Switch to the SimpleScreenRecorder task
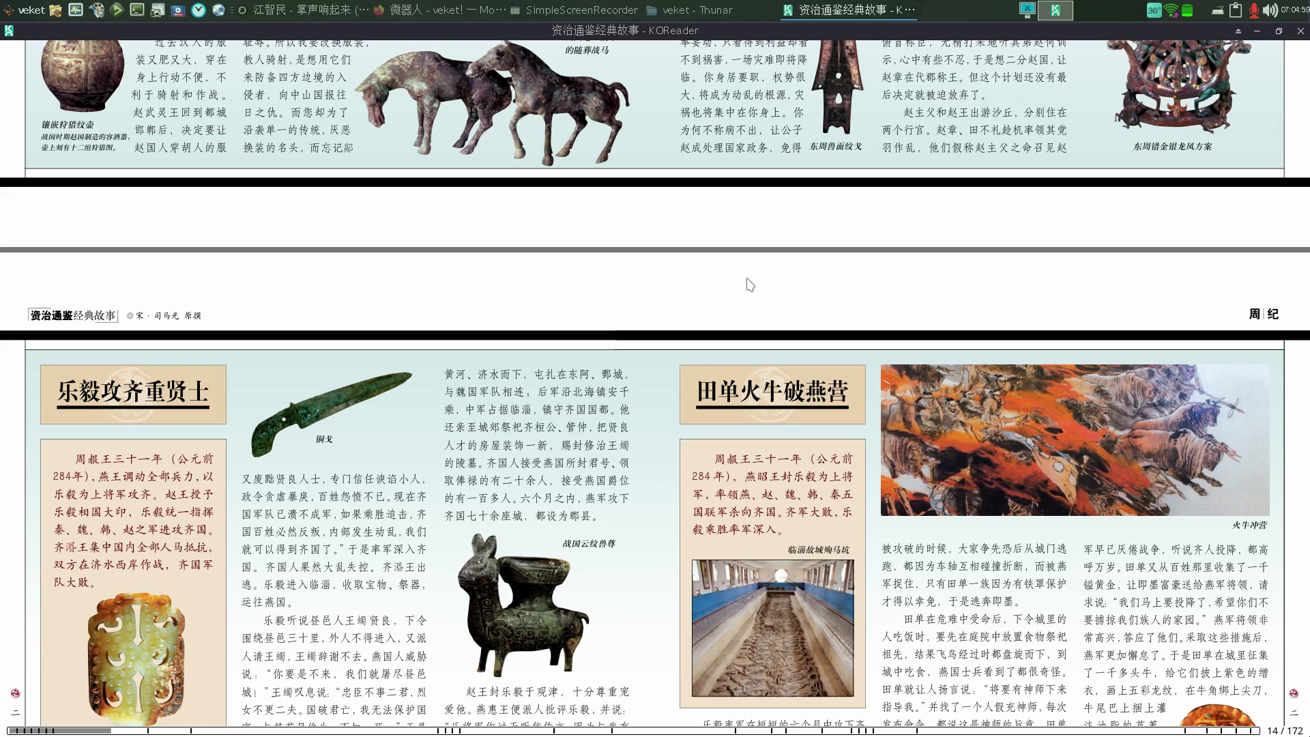The image size is (1310, 737). coord(574,10)
